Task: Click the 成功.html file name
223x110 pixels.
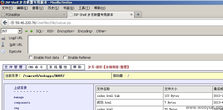Action: pyautogui.click(x=104, y=102)
